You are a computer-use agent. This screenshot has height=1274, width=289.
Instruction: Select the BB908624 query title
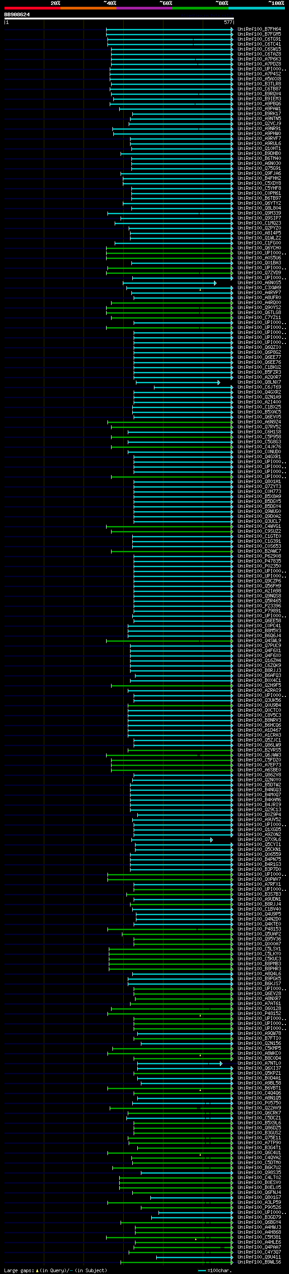click(17, 14)
